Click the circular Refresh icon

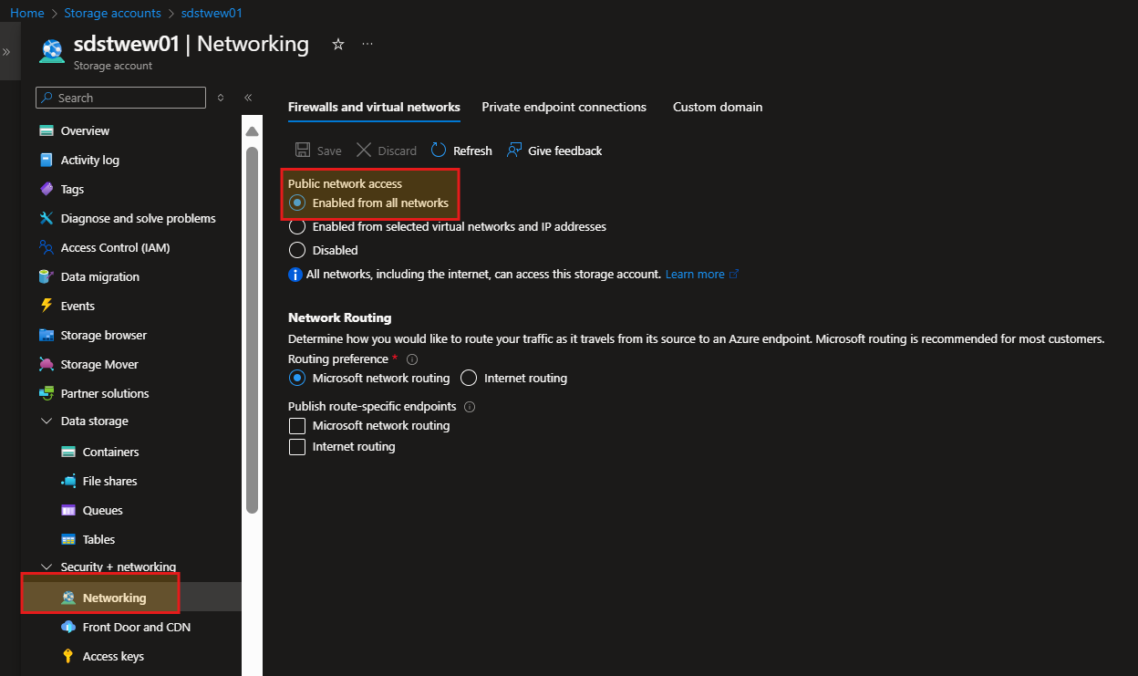coord(439,151)
